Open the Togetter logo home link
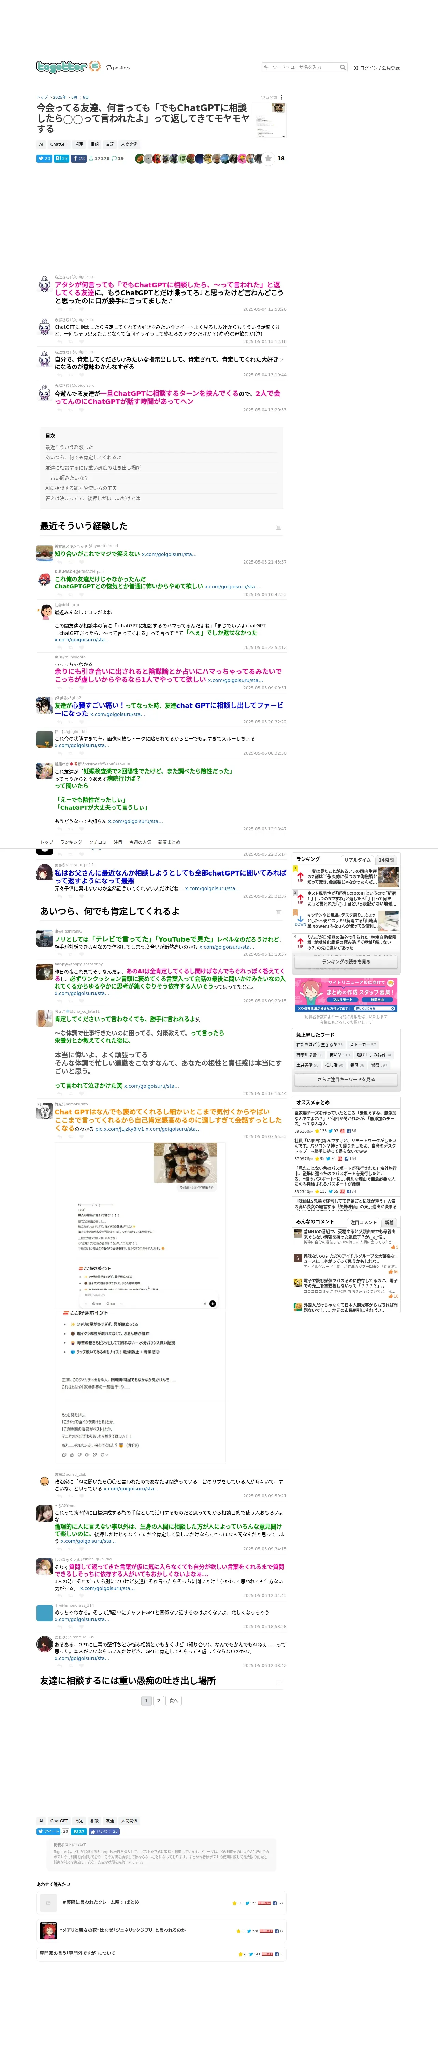Viewport: 438px width, 2048px height. (x=68, y=67)
